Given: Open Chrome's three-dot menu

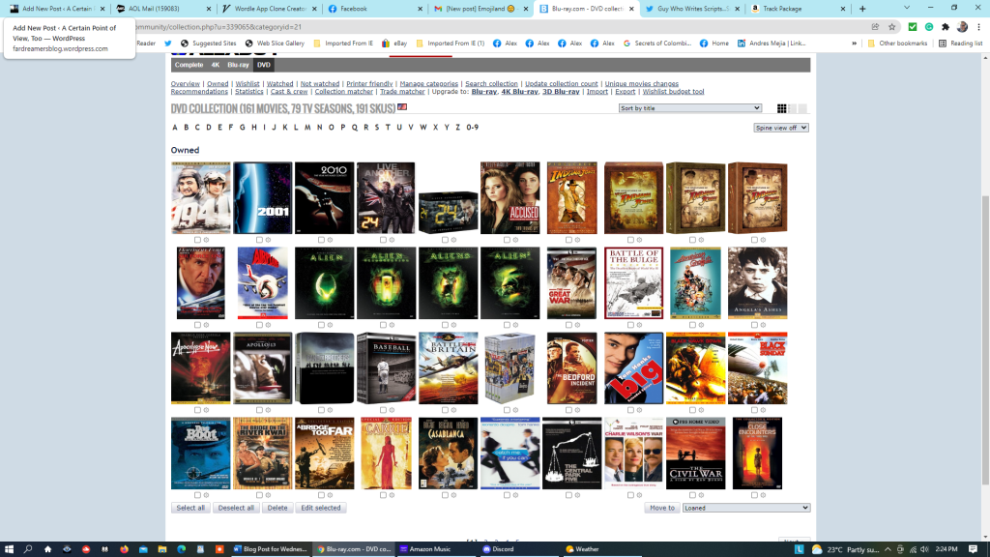Looking at the screenshot, I should (977, 26).
